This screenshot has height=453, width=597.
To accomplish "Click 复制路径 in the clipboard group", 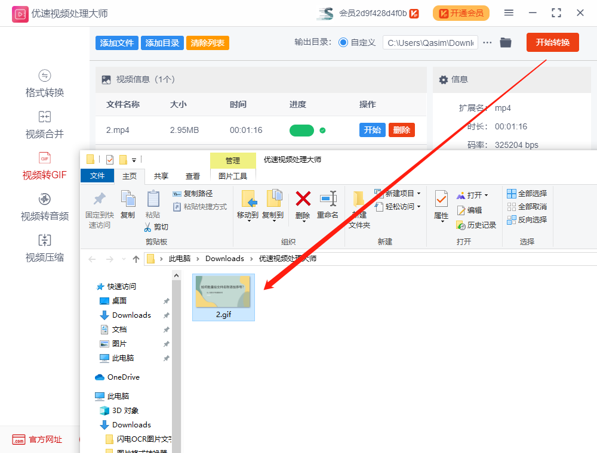I will [x=193, y=194].
